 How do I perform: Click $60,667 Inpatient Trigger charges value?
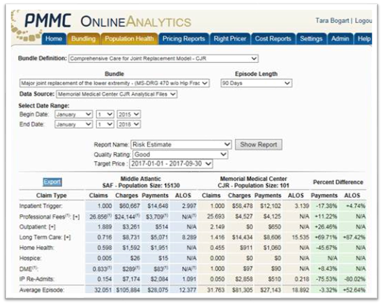[130, 206]
